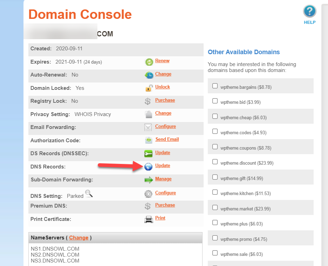328x266 pixels.
Task: Click the Premium DNS dollar icon
Action: point(148,206)
